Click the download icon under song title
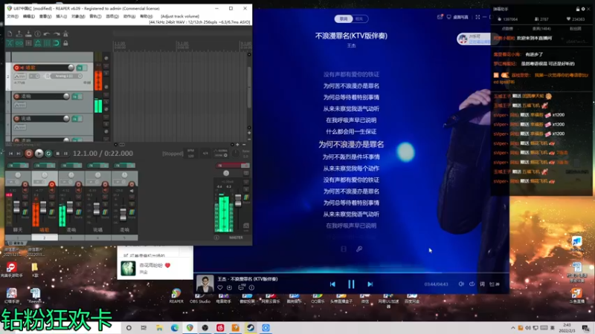This screenshot has height=334, width=595. point(229,287)
